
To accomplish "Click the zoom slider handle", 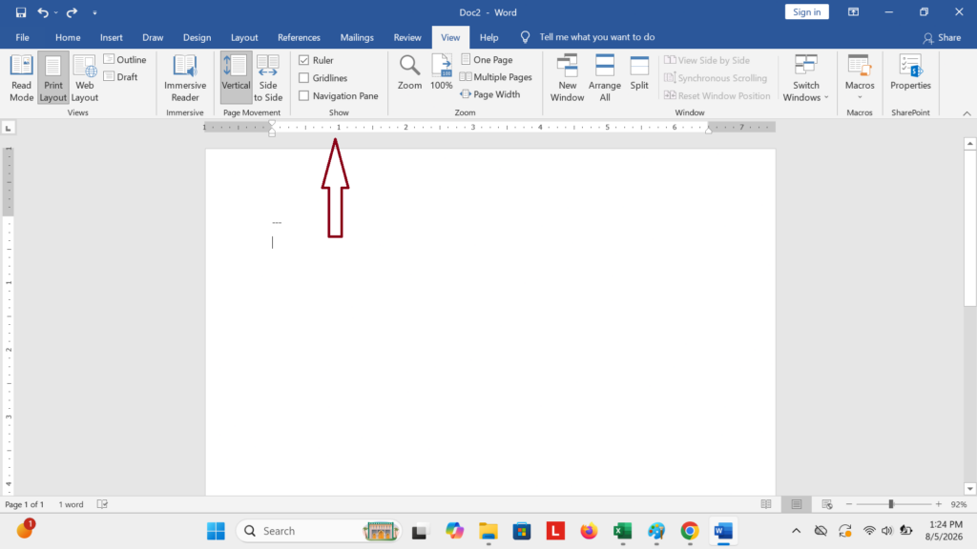I will click(x=891, y=504).
